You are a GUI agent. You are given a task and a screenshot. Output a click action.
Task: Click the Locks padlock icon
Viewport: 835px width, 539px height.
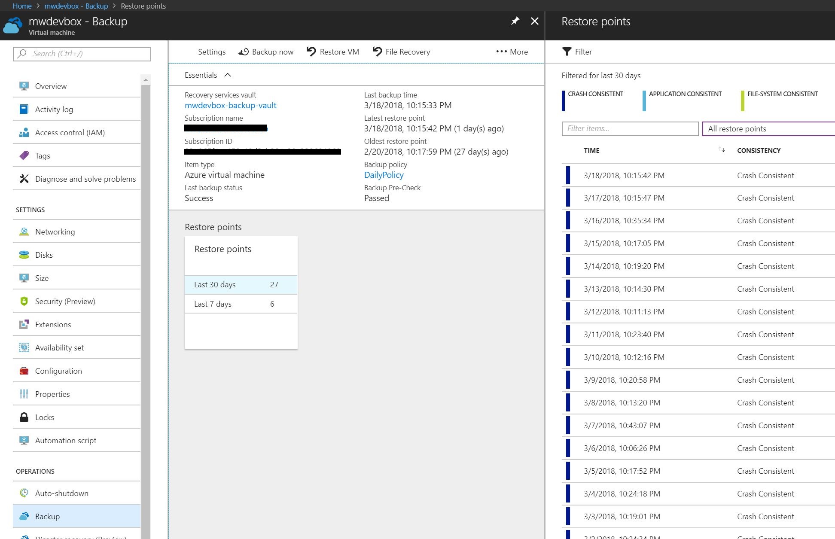coord(24,417)
